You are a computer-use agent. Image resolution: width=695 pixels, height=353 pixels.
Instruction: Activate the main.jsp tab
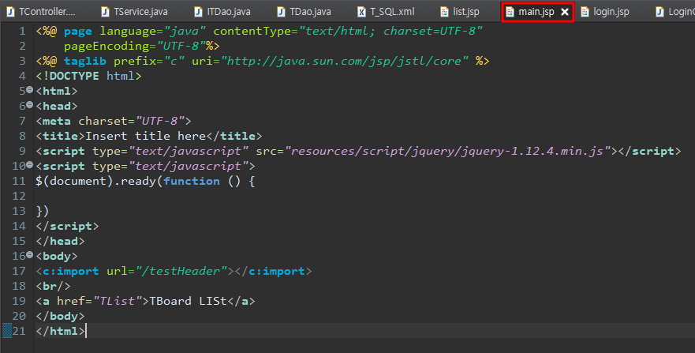[x=536, y=12]
